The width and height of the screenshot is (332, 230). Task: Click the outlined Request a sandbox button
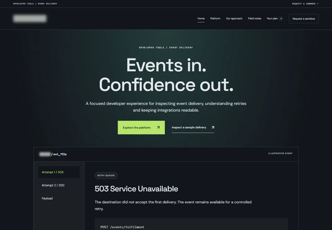[x=304, y=19]
